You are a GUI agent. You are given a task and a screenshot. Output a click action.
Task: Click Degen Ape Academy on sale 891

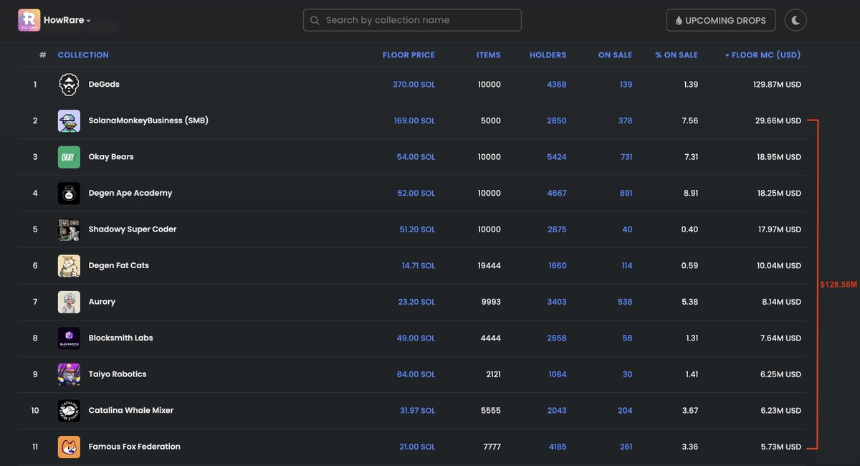(625, 193)
